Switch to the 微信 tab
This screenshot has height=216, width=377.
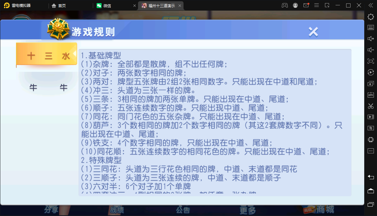(x=107, y=6)
